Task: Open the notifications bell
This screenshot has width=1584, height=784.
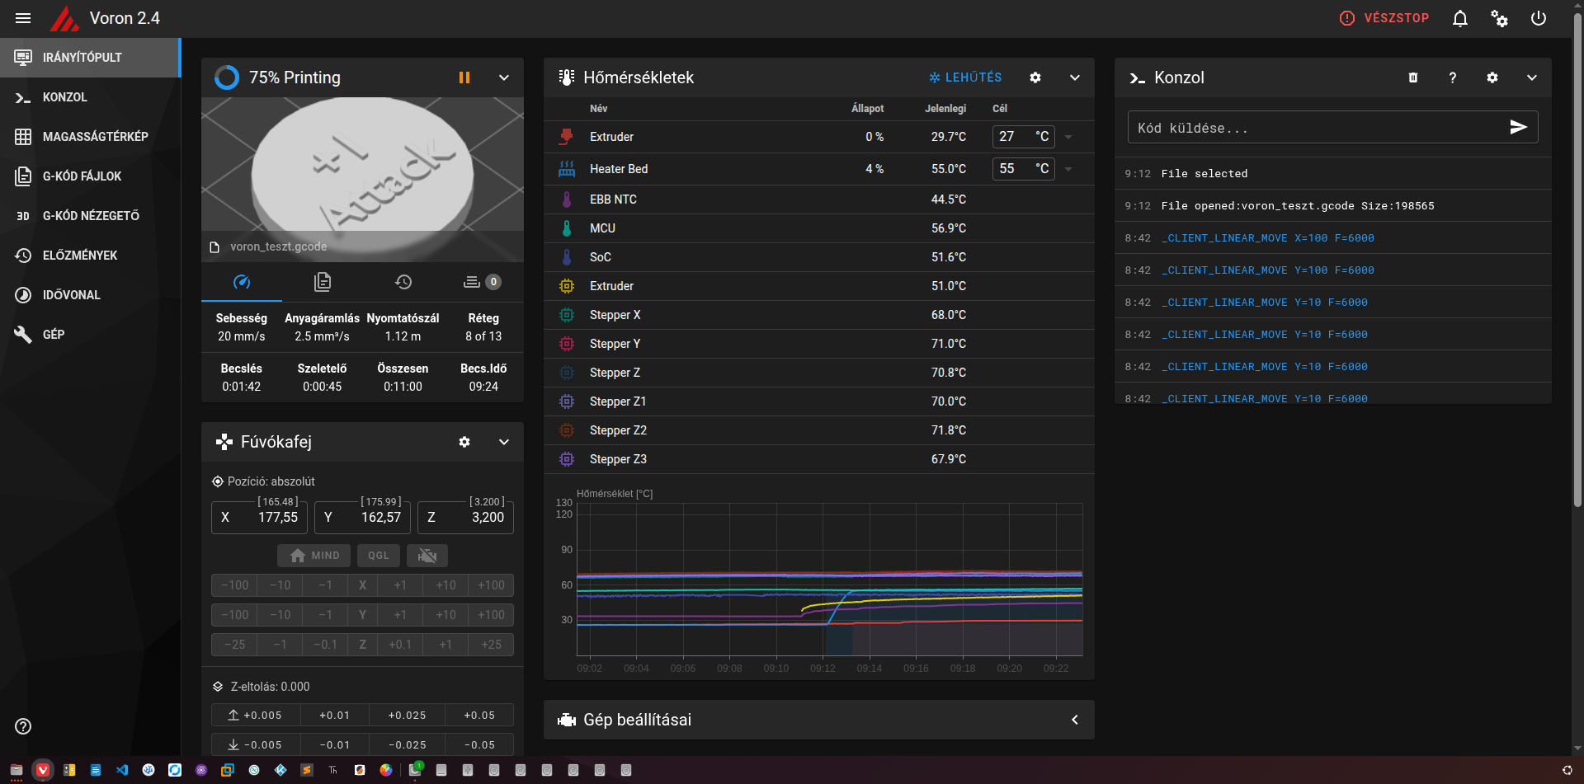Action: [1459, 18]
